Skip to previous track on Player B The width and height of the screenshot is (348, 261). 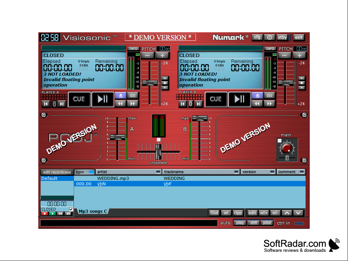(x=183, y=104)
